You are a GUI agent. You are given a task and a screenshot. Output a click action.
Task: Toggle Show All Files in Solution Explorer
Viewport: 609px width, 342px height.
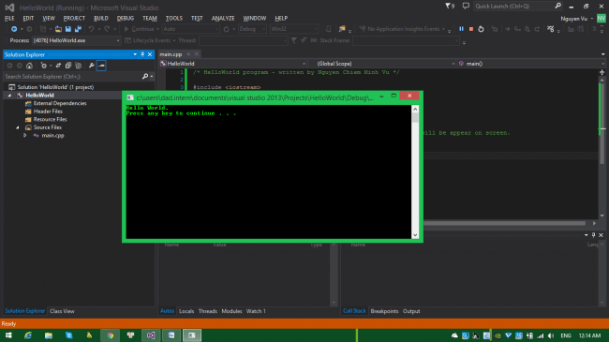[78, 66]
